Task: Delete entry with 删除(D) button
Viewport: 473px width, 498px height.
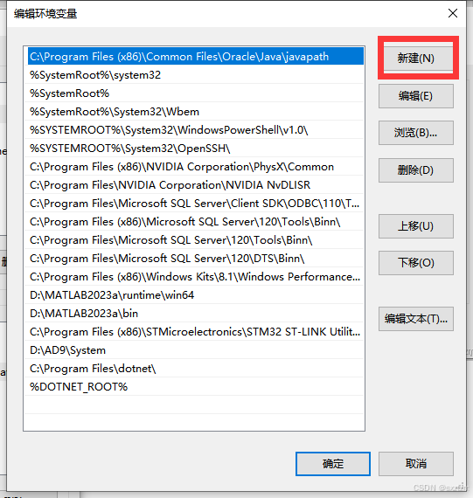Action: (416, 170)
